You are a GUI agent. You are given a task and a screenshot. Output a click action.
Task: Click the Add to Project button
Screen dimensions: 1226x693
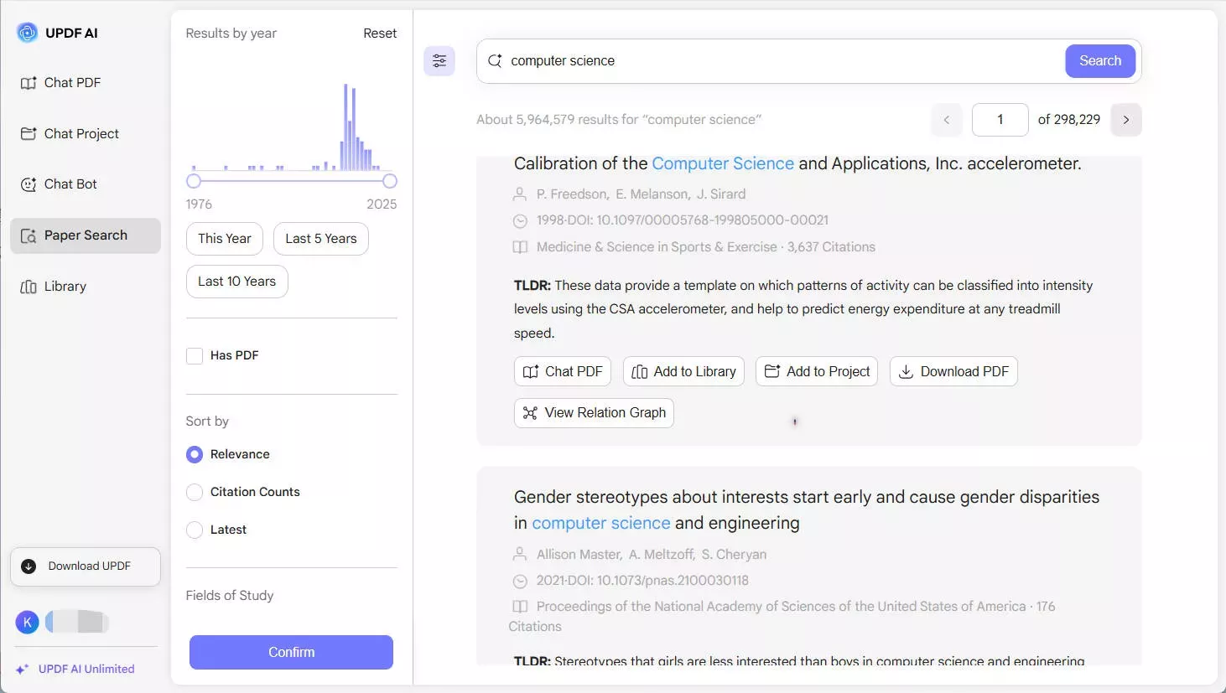coord(817,371)
